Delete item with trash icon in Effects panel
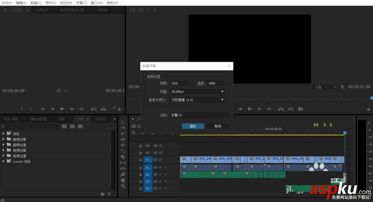The image size is (373, 202). [109, 194]
